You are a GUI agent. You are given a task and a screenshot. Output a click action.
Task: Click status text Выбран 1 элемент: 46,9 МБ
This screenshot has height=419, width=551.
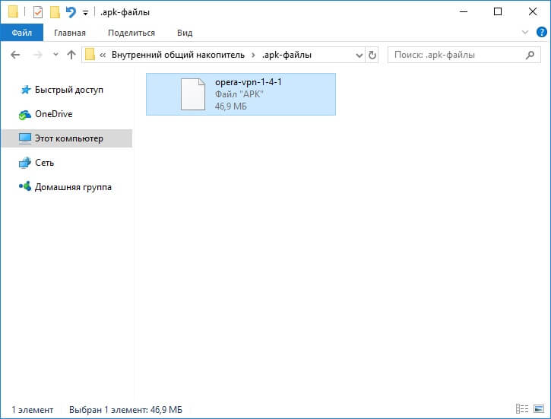[126, 410]
